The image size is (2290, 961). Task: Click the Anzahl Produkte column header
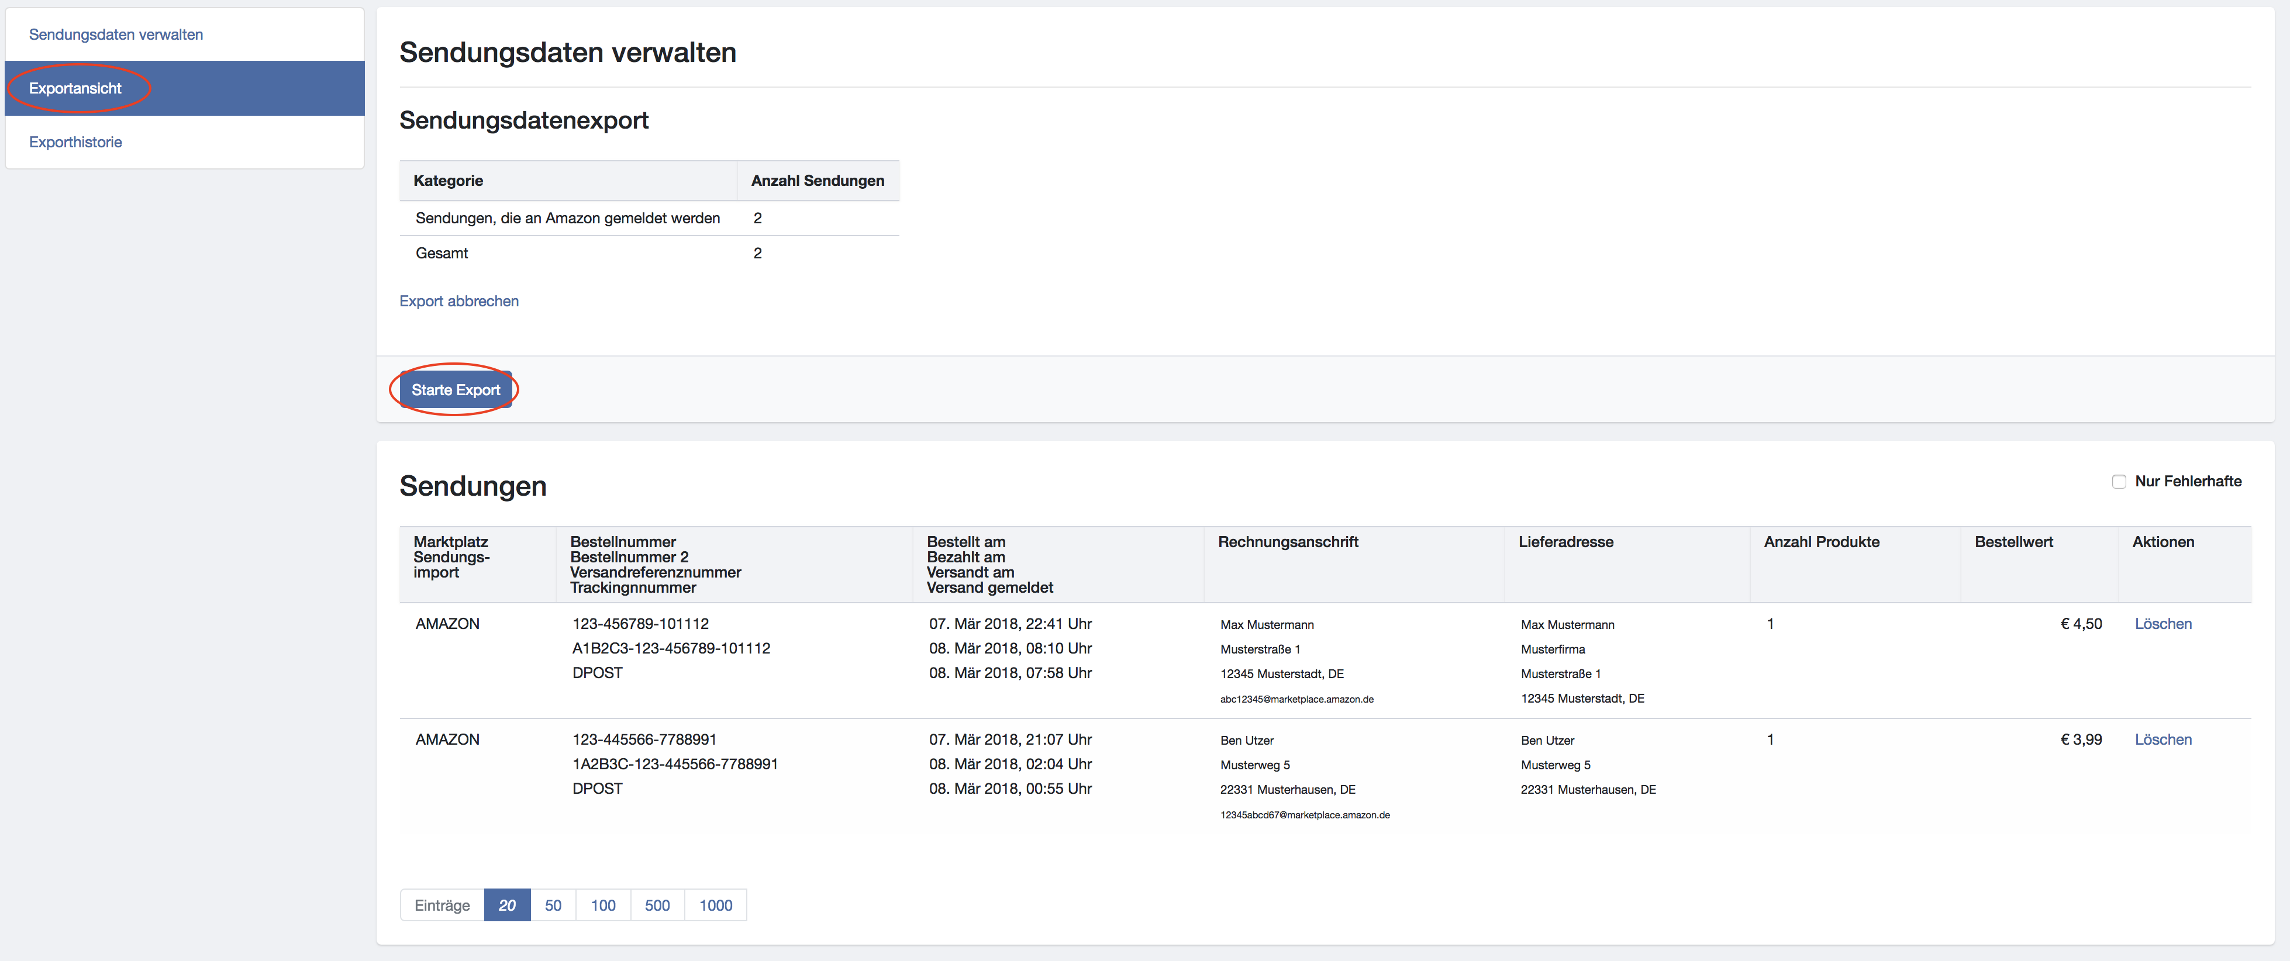[1820, 542]
